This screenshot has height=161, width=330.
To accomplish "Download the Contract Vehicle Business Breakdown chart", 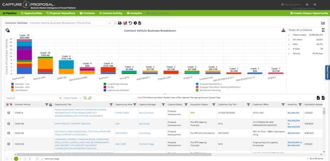I will click(x=283, y=30).
